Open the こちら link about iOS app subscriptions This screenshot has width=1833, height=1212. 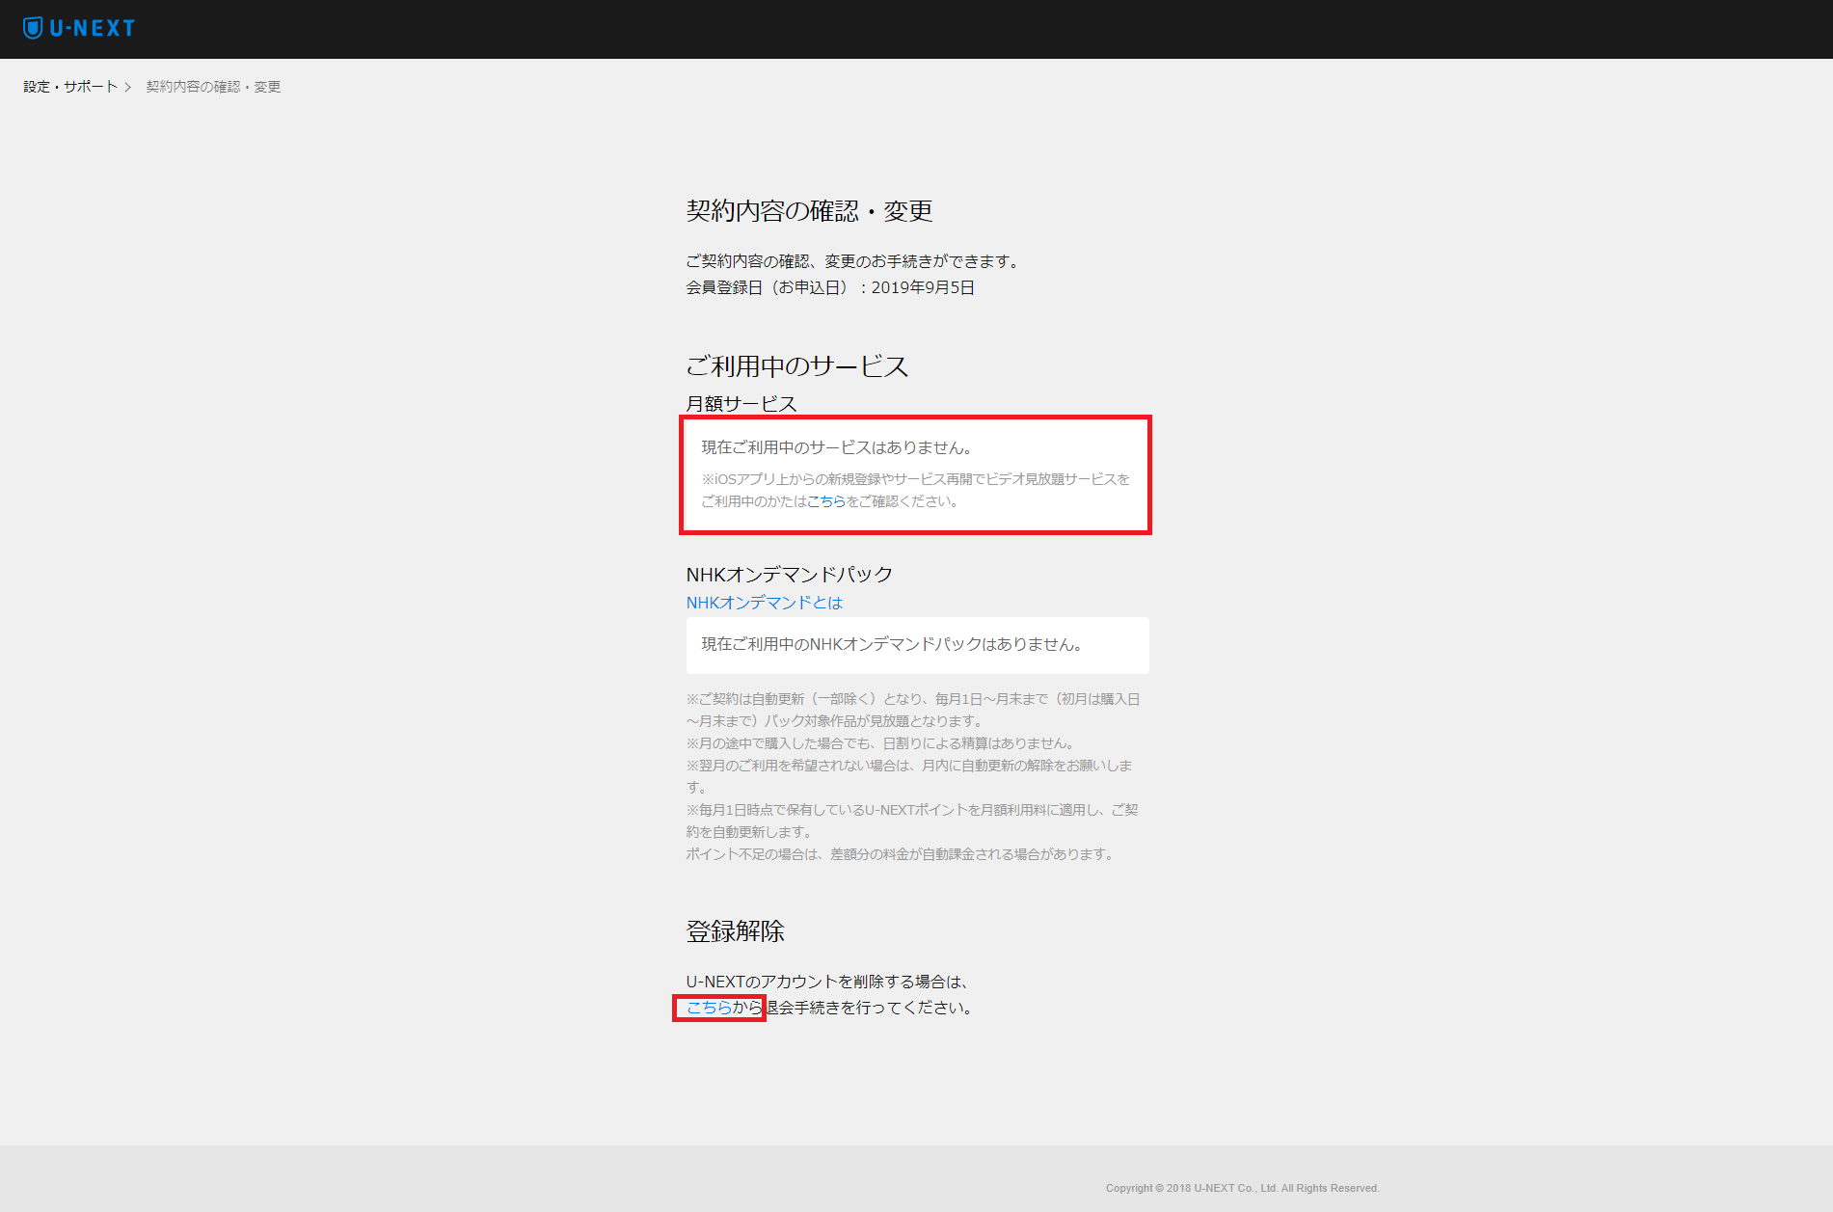(x=825, y=502)
